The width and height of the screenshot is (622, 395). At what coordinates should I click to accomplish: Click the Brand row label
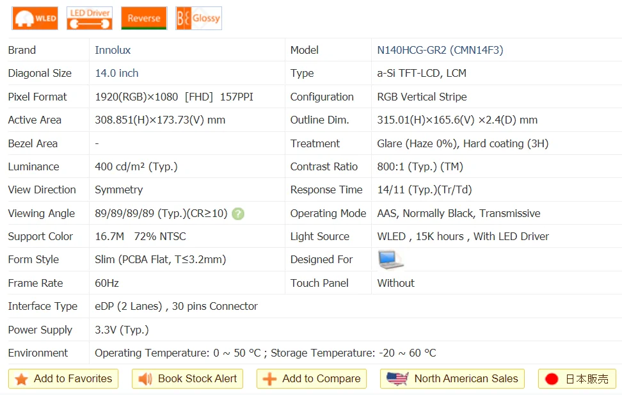[22, 50]
